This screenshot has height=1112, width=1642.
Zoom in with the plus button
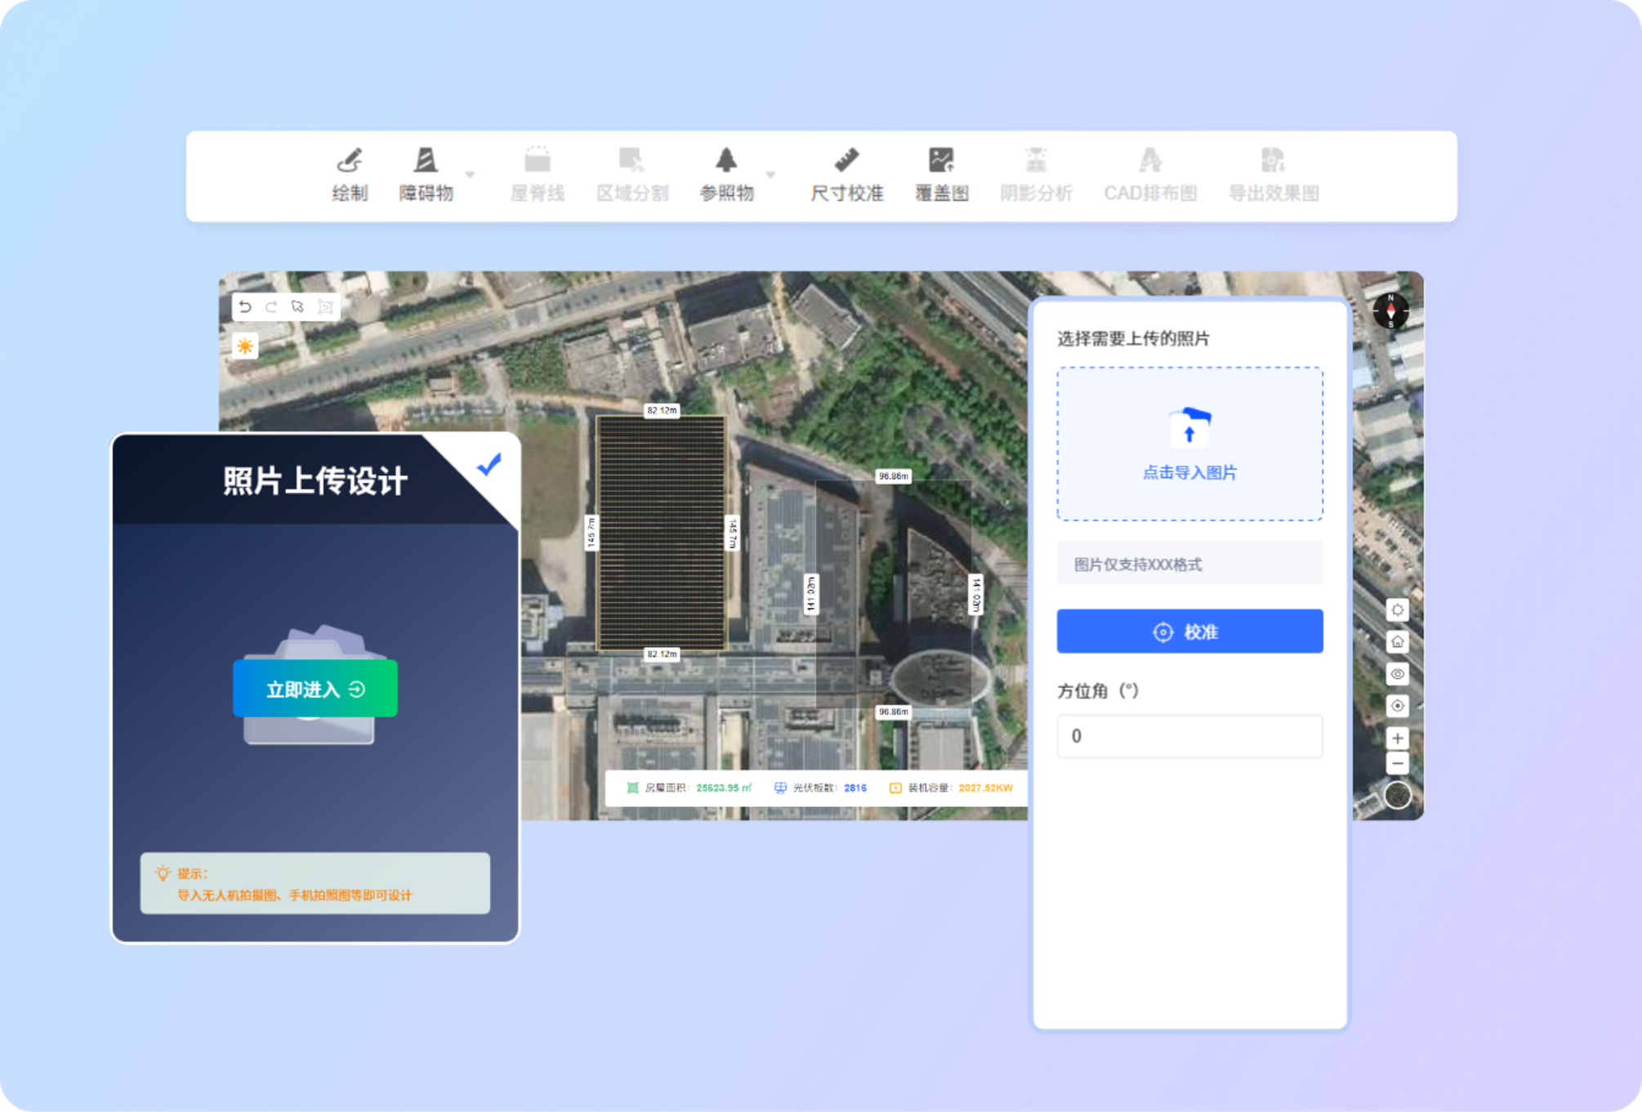pyautogui.click(x=1397, y=738)
